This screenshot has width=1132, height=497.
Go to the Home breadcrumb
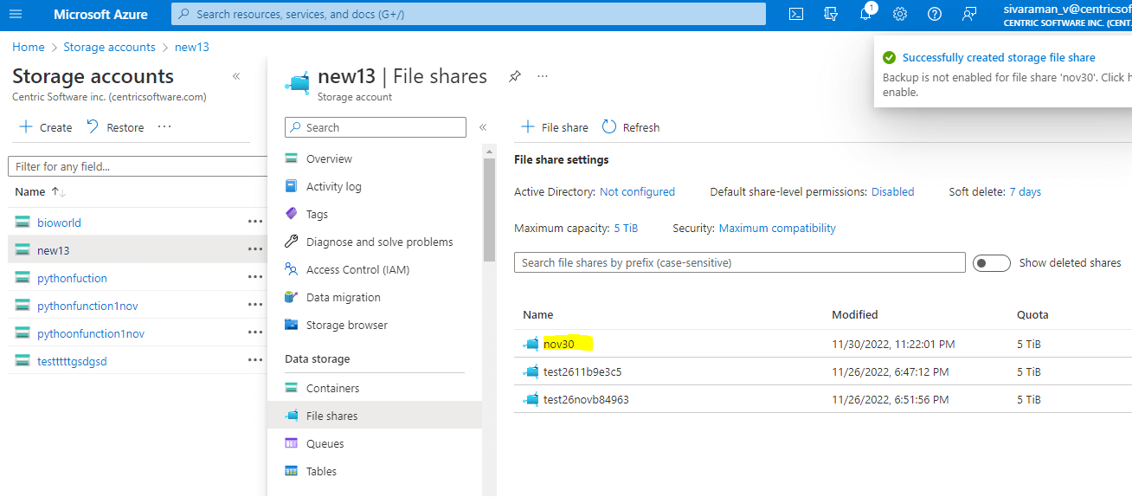point(29,47)
